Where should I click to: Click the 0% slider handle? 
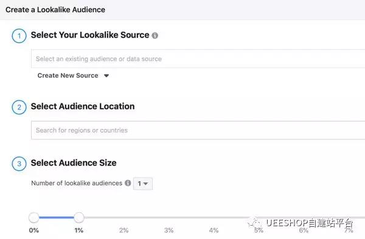click(34, 217)
